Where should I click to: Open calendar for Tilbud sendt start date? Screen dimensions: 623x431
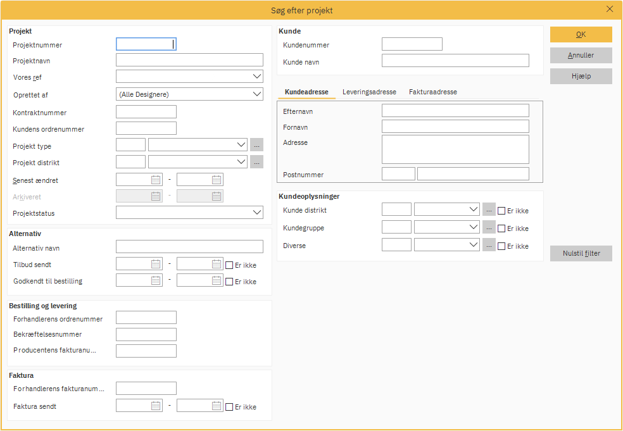(x=156, y=265)
